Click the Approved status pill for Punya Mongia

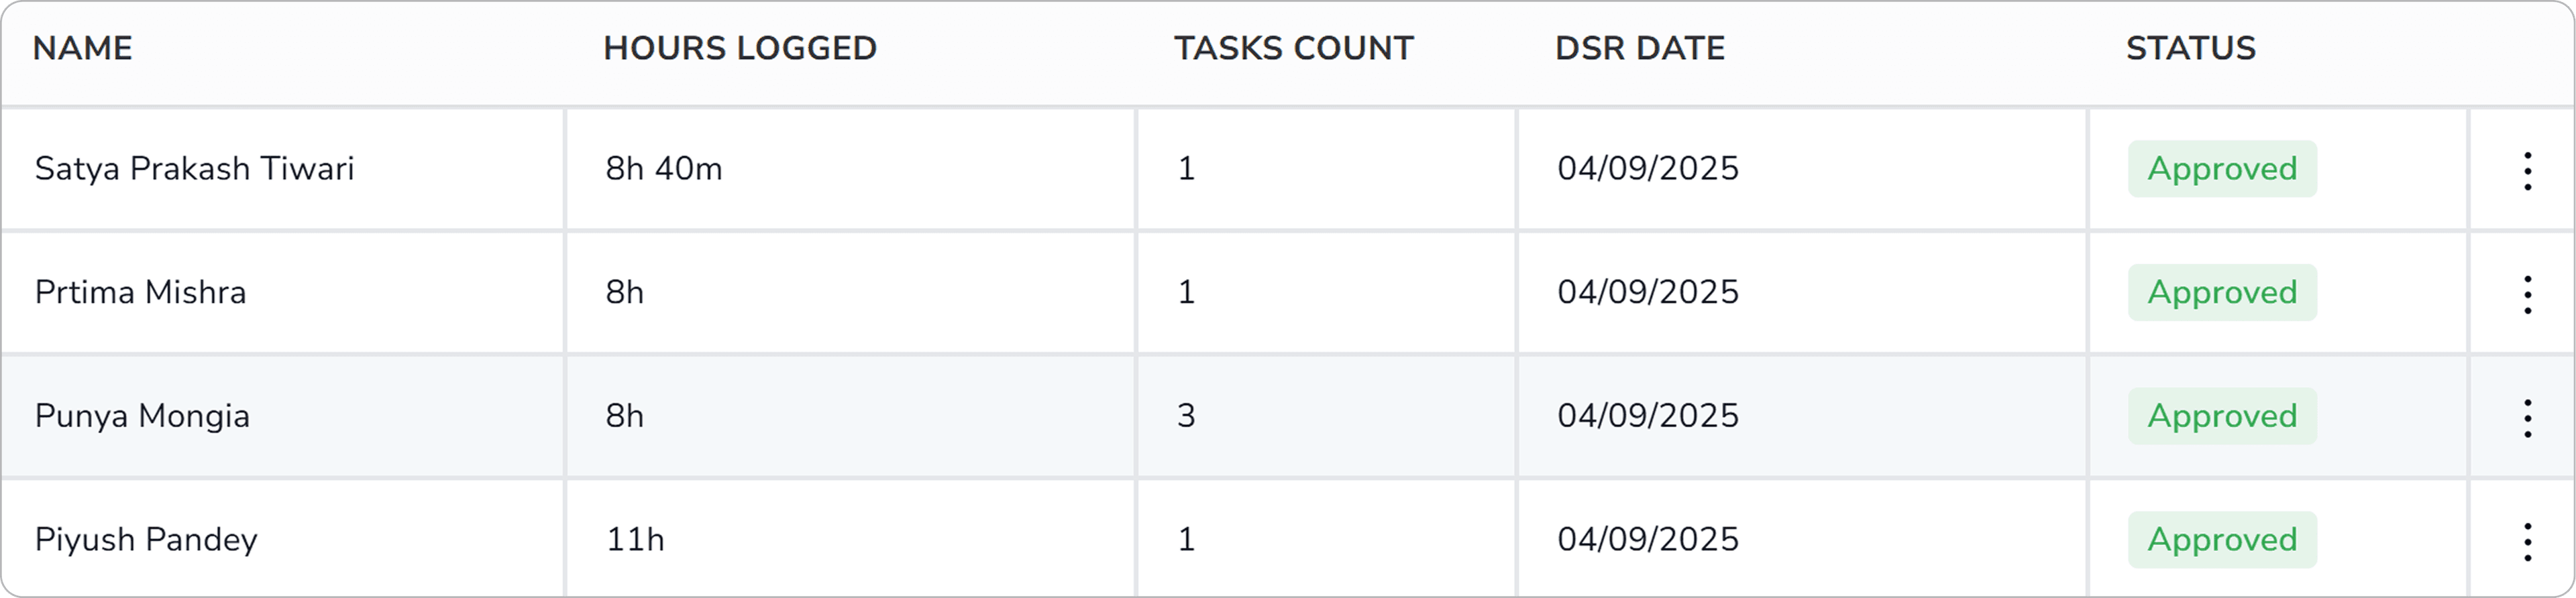point(2222,415)
